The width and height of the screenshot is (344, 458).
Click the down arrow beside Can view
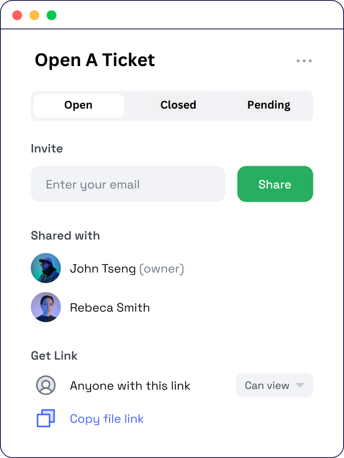coord(300,385)
